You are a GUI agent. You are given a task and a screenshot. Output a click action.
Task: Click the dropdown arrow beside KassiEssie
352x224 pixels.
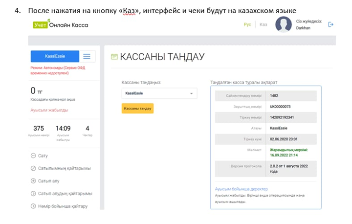[191, 93]
